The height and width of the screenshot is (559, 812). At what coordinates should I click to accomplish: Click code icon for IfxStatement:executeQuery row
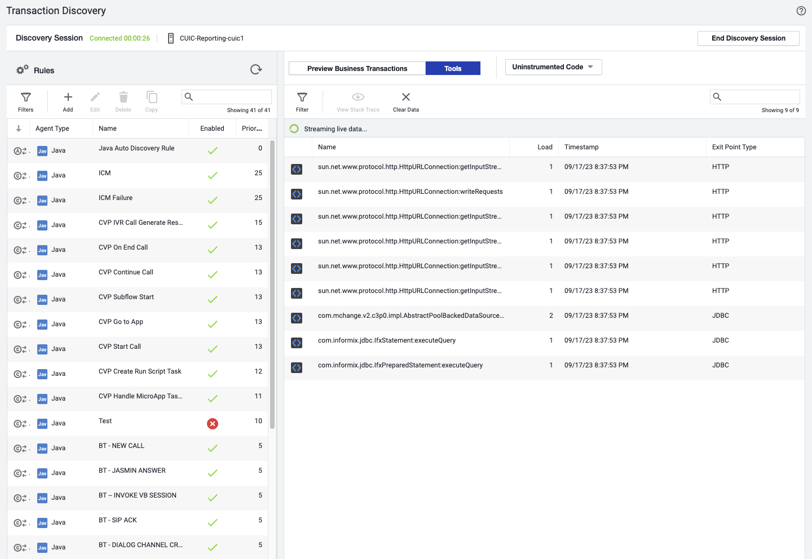[297, 343]
